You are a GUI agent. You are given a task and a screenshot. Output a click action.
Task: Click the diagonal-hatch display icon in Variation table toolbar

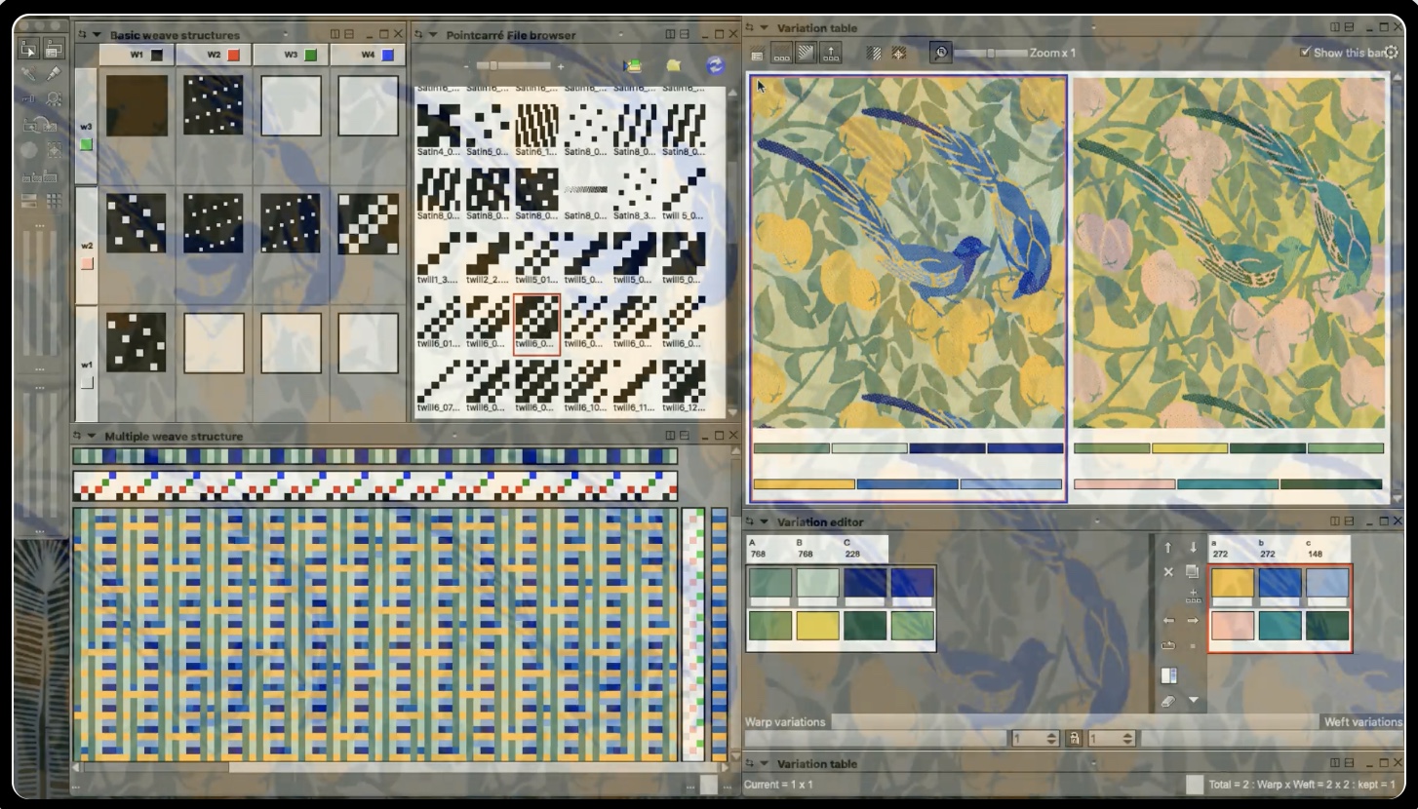click(x=806, y=53)
